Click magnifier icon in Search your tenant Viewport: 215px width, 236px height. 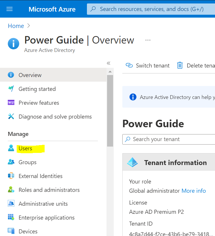(x=128, y=139)
